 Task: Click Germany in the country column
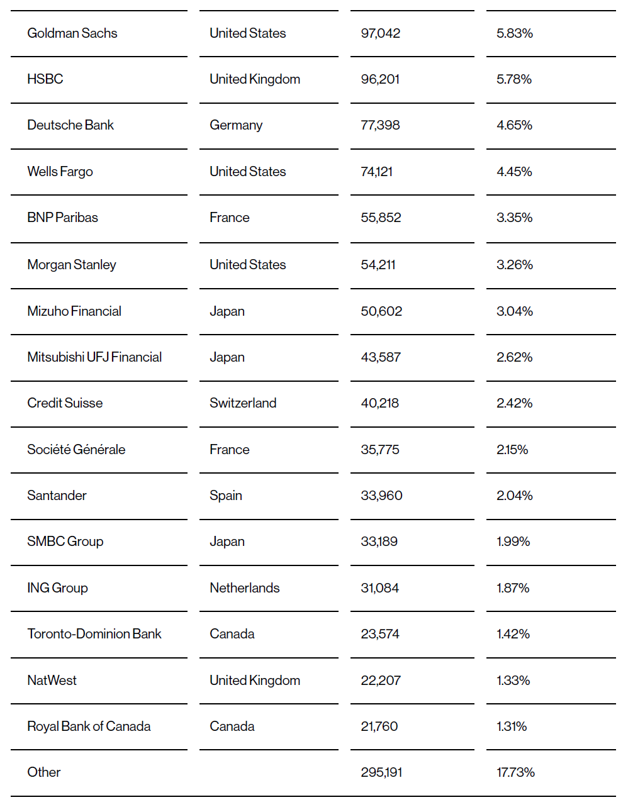click(236, 125)
